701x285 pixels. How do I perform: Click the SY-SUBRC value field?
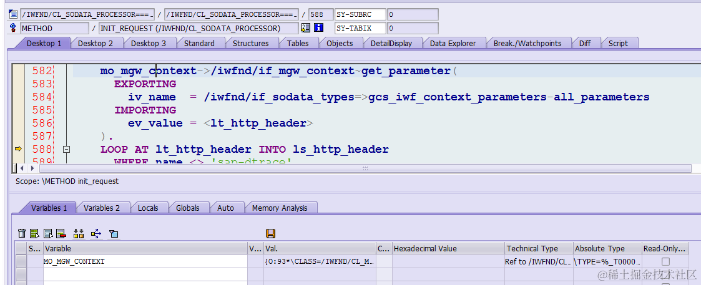pos(413,14)
